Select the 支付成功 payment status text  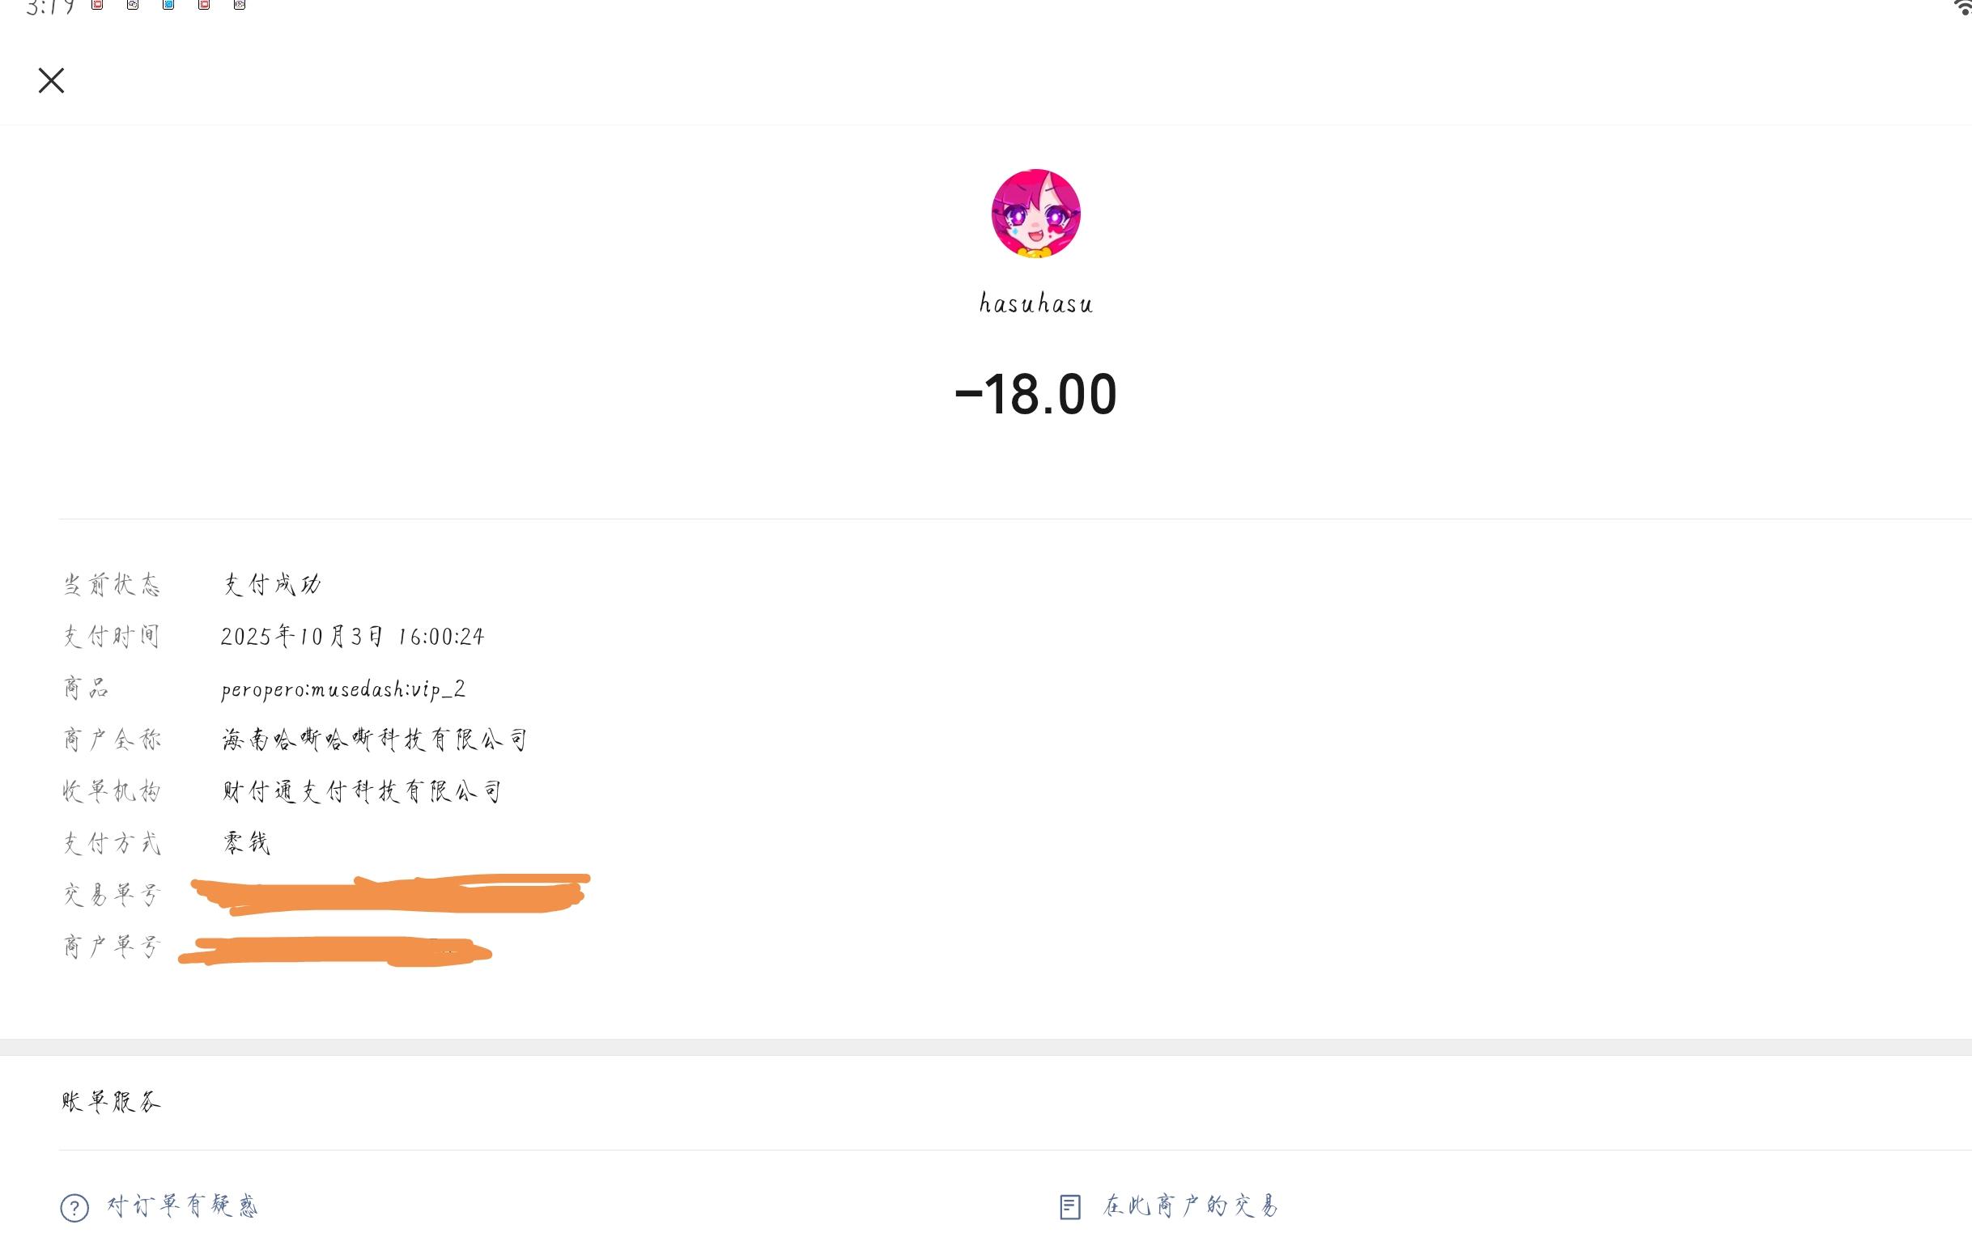tap(273, 584)
